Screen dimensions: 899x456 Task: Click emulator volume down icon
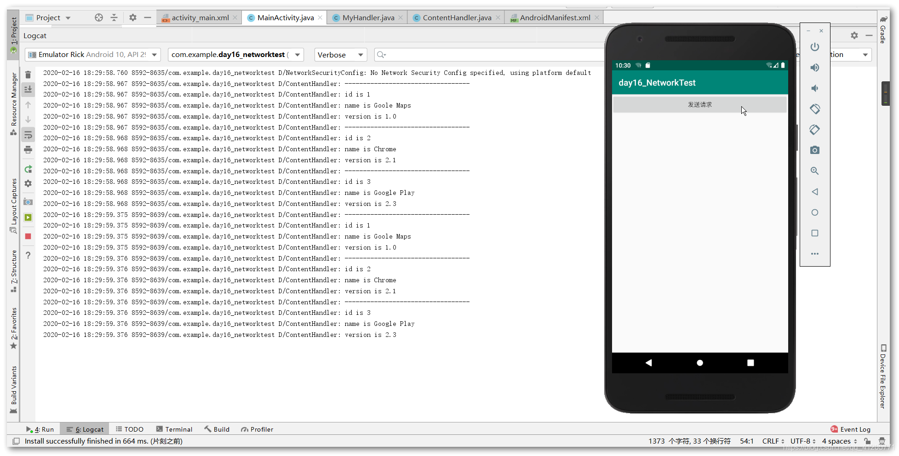[814, 88]
